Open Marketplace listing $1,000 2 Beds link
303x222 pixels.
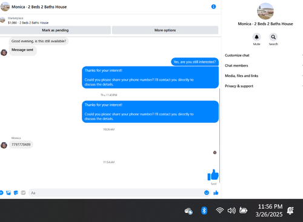pyautogui.click(x=28, y=23)
